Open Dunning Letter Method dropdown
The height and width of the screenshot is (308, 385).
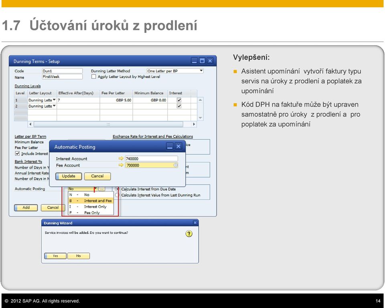pos(201,70)
